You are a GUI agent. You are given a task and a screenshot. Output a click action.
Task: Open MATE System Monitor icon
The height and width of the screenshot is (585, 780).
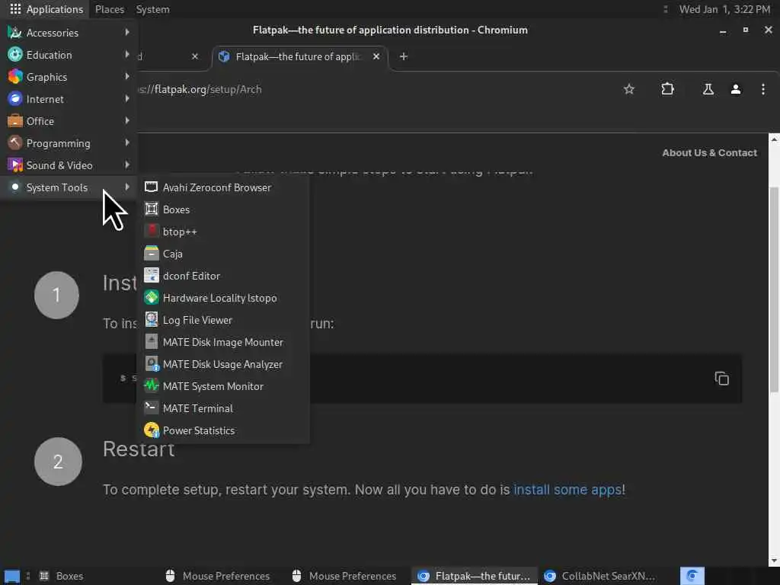pos(152,385)
